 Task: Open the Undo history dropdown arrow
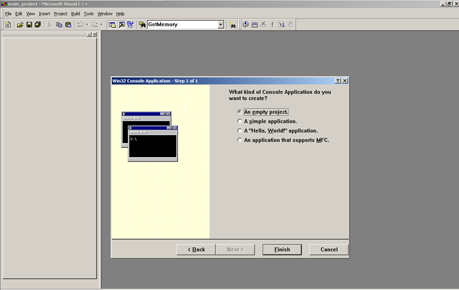coord(87,25)
